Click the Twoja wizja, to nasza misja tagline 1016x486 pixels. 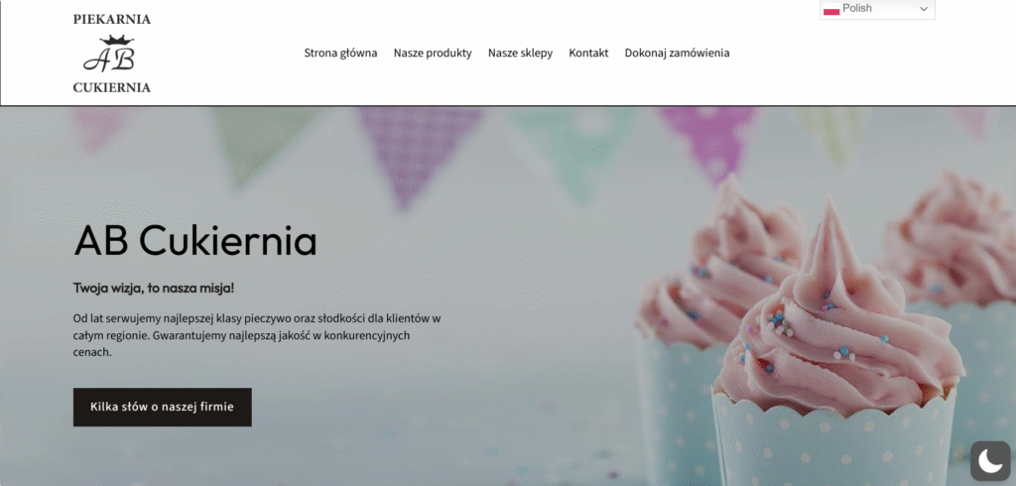point(154,288)
